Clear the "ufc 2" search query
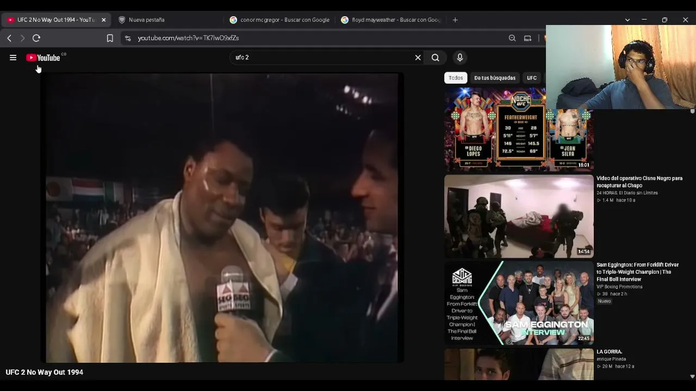Image resolution: width=696 pixels, height=391 pixels. click(x=418, y=58)
